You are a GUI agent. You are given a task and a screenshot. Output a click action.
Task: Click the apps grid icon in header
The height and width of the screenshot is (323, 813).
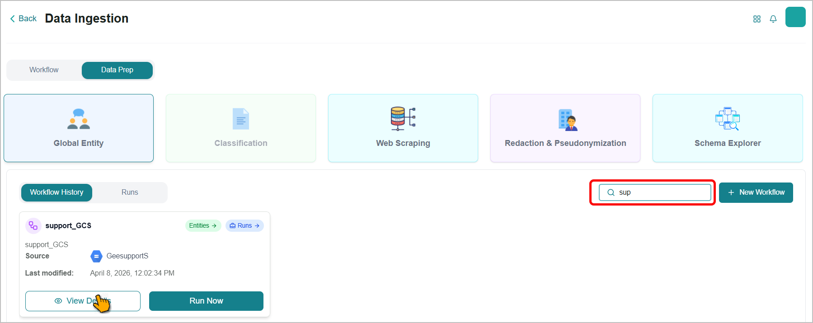(757, 19)
